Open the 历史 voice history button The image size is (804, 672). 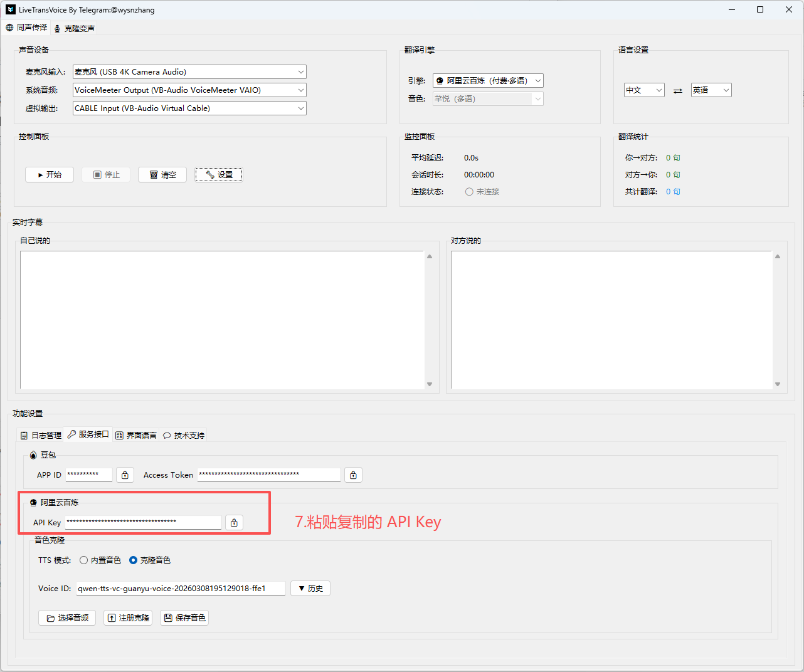point(310,589)
